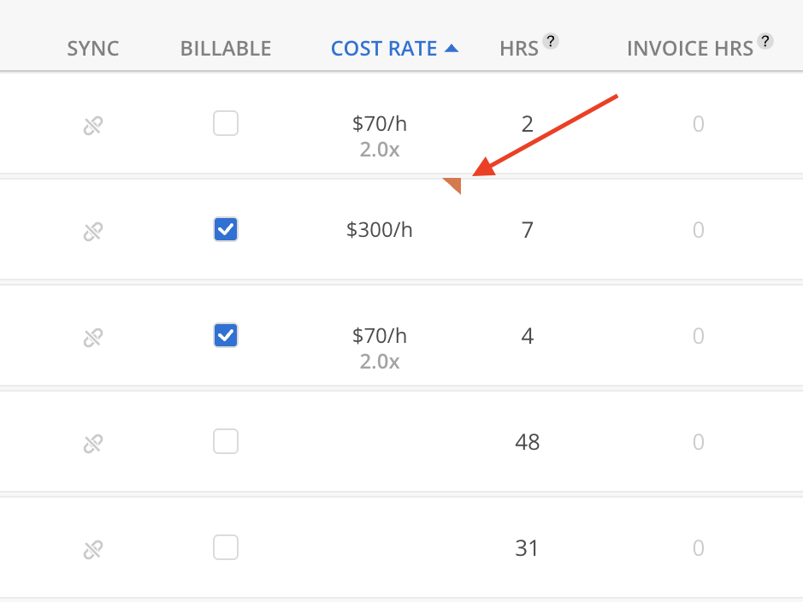Image resolution: width=803 pixels, height=602 pixels.
Task: Click orange corner marker on $300/h row
Action: pos(455,184)
